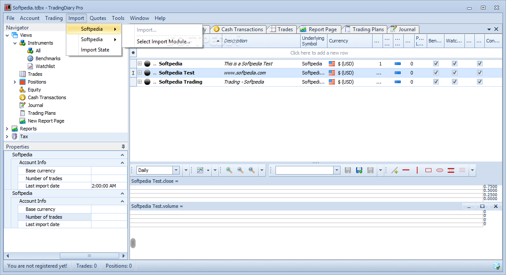Select the vertical line drawing tool
This screenshot has width=506, height=275.
pos(417,170)
